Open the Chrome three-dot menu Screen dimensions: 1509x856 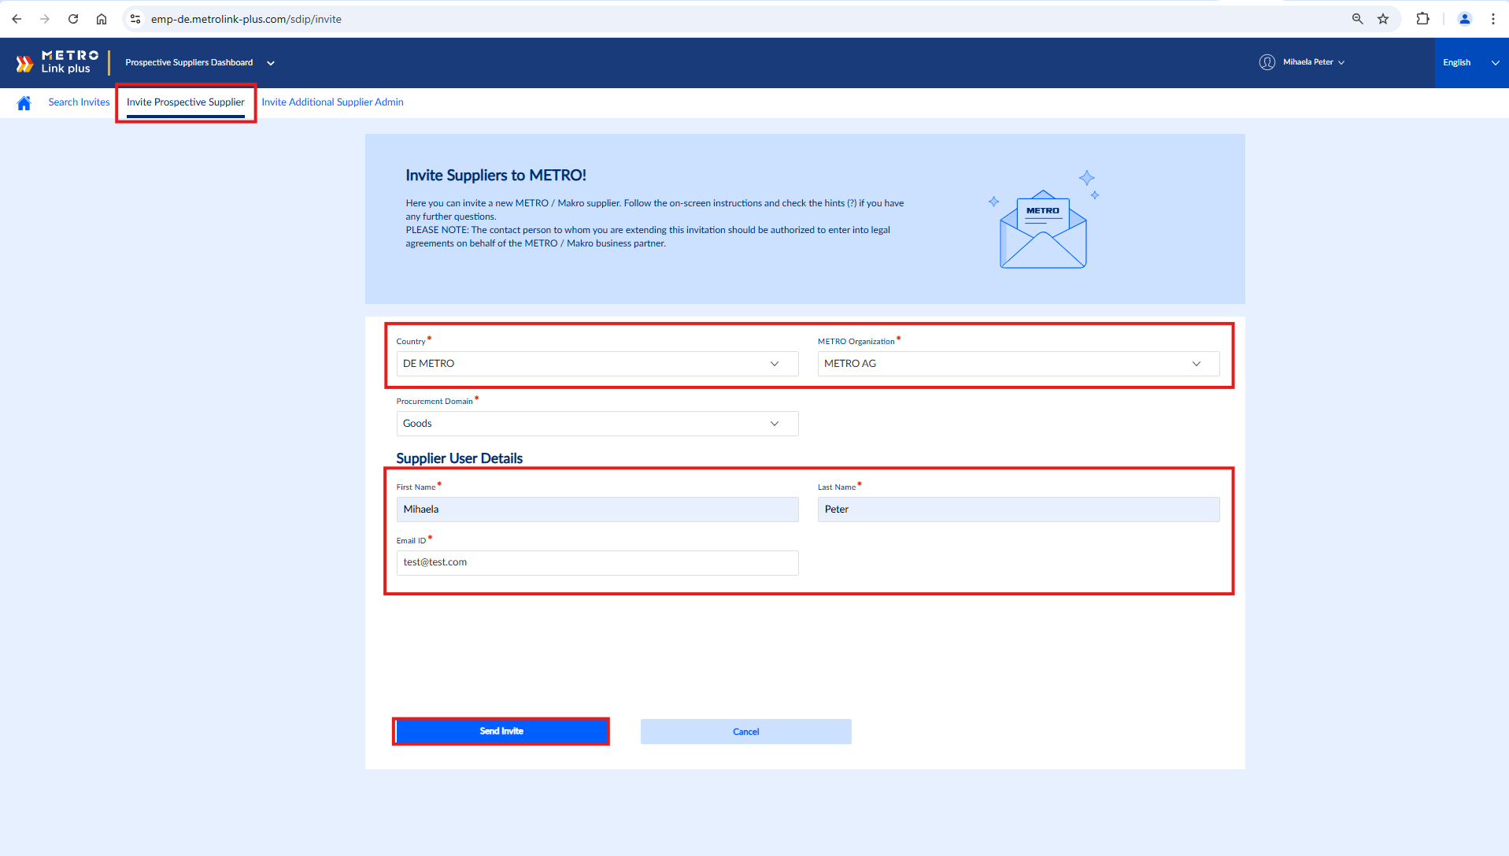coord(1493,19)
